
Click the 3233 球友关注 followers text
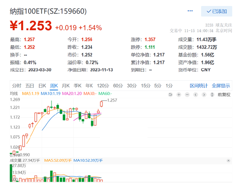pyautogui.click(x=219, y=25)
